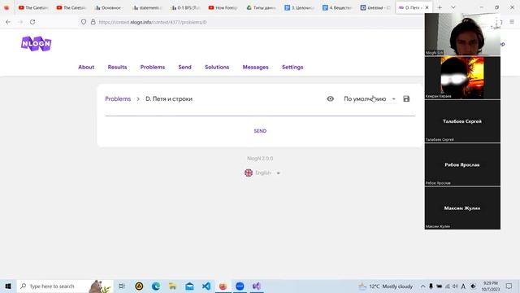Open Zoom app from taskbar
The width and height of the screenshot is (520, 293).
click(240, 286)
